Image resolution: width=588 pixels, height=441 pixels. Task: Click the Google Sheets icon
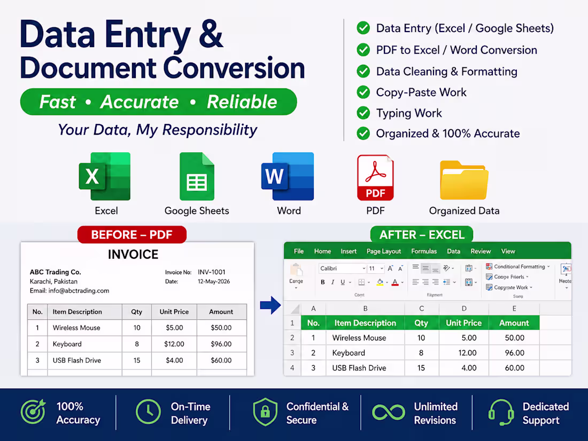click(197, 176)
